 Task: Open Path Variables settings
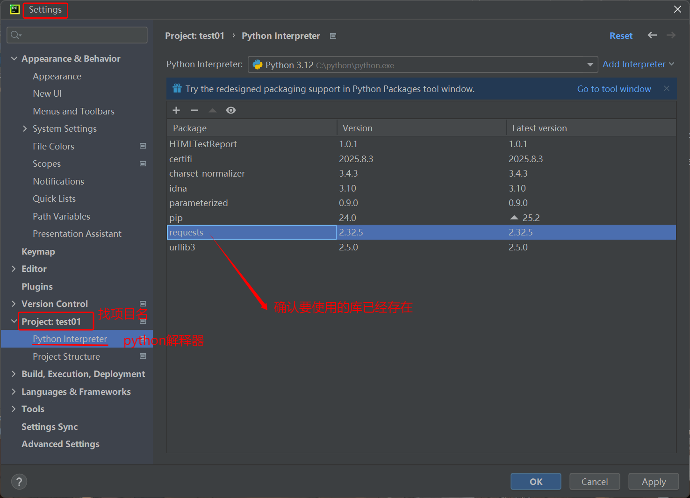(x=61, y=216)
